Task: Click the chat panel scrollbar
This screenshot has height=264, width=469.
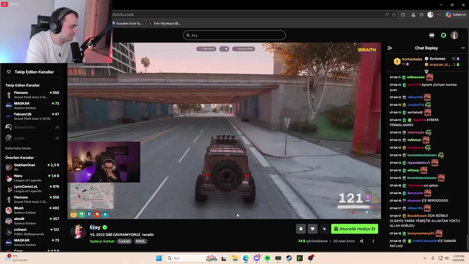Action: click(x=467, y=242)
